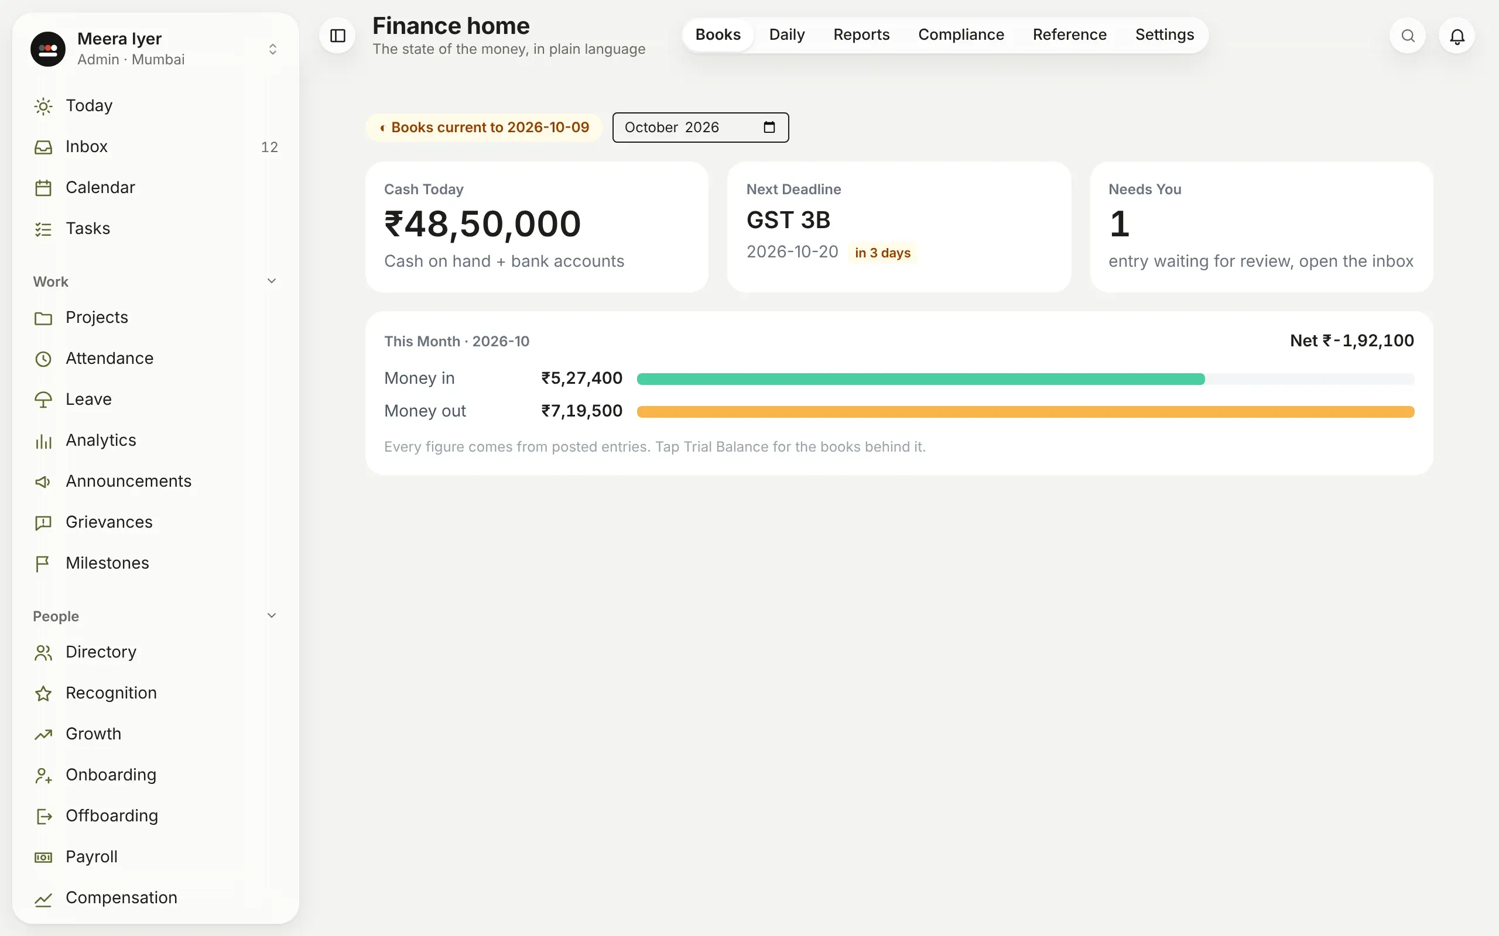Image resolution: width=1499 pixels, height=936 pixels.
Task: Go to the Reference tab
Action: click(1069, 35)
